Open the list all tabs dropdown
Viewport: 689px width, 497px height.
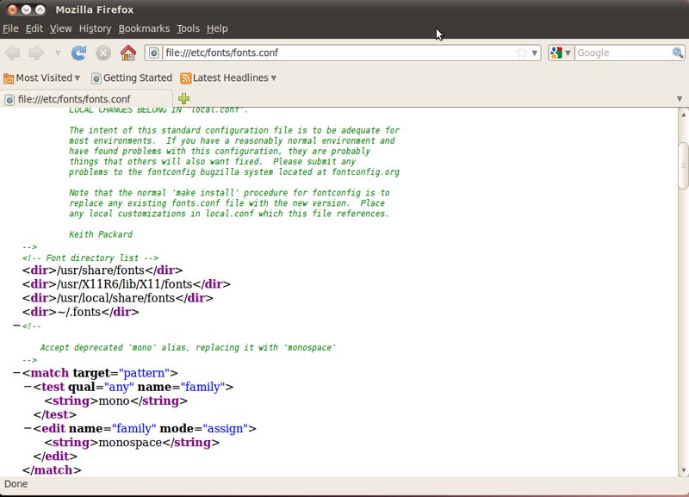point(680,99)
